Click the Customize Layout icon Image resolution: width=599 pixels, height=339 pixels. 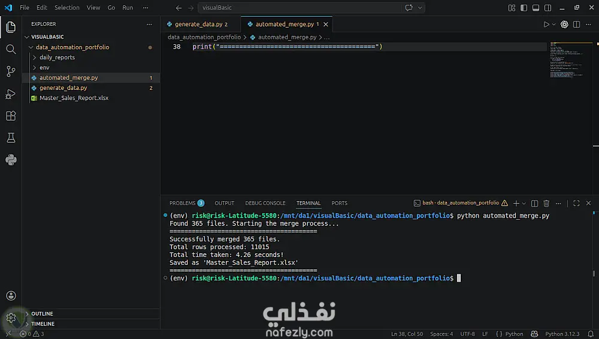512,8
